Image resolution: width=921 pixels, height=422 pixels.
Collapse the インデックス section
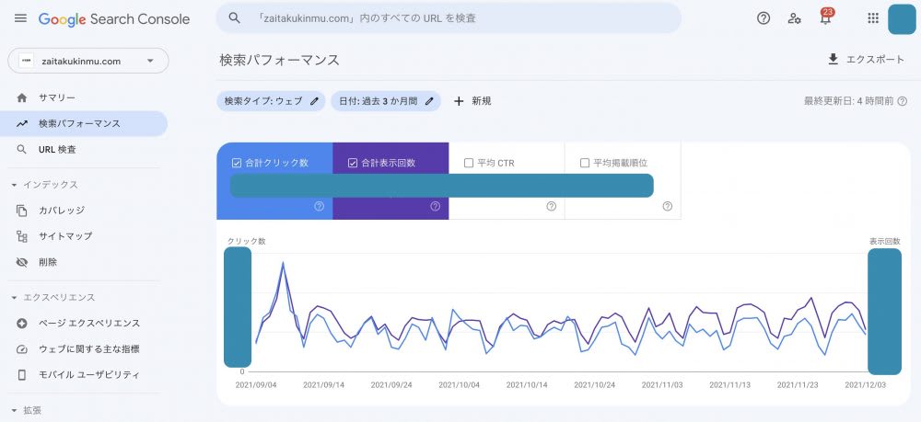(x=44, y=185)
